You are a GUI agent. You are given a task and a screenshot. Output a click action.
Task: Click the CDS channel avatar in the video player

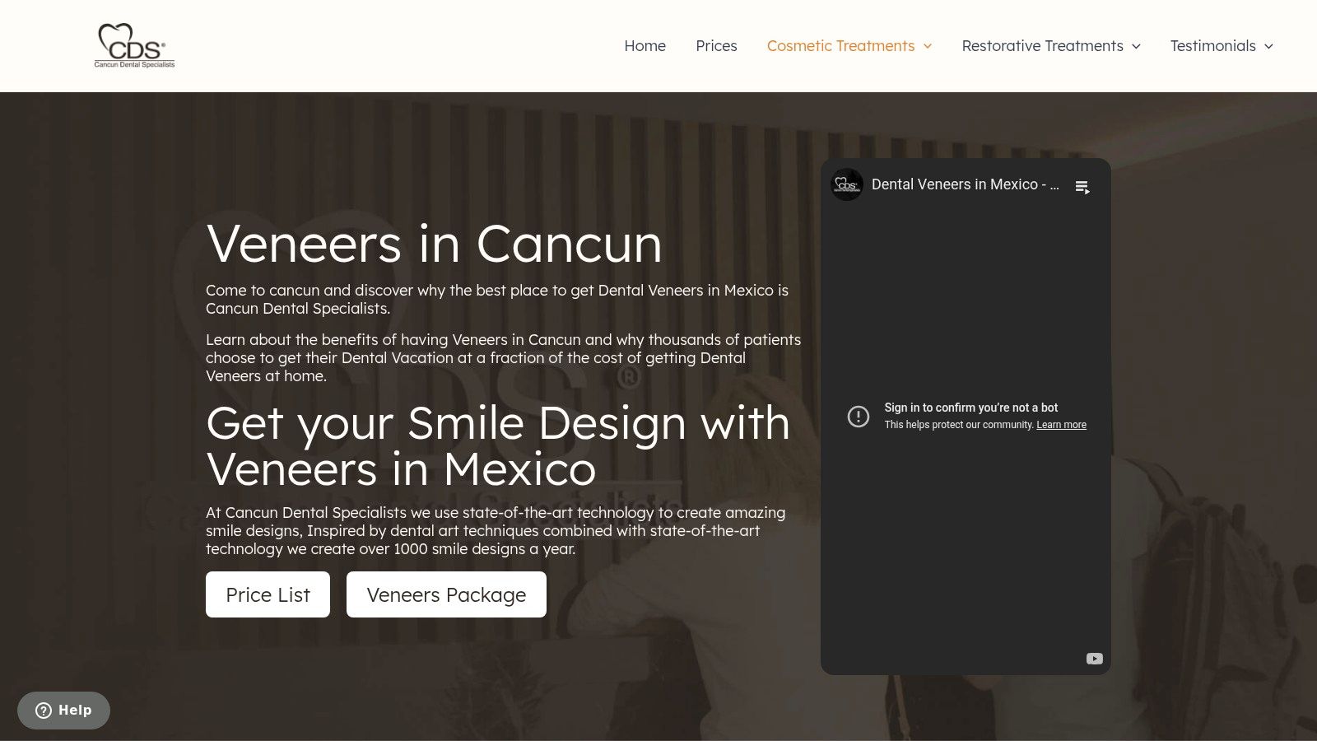(846, 184)
